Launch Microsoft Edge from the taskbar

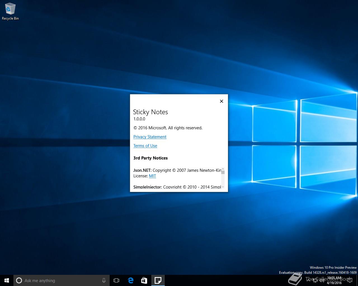(x=131, y=280)
